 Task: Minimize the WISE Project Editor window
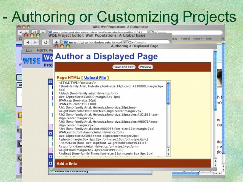click(32, 35)
